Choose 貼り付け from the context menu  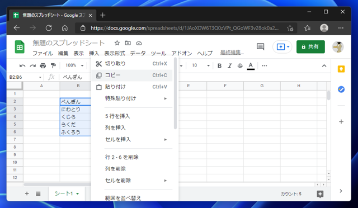coord(132,87)
